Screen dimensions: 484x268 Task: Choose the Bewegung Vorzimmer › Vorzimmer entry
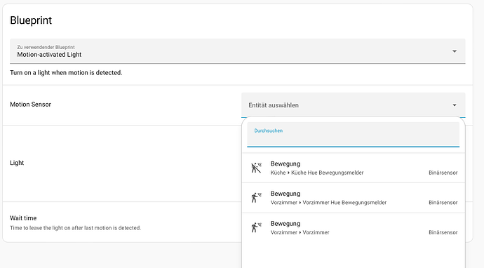354,228
